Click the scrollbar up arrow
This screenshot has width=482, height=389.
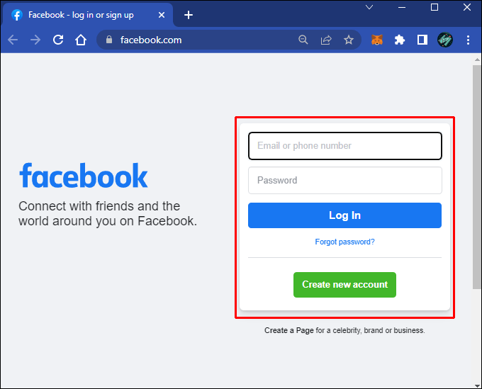tap(477, 60)
